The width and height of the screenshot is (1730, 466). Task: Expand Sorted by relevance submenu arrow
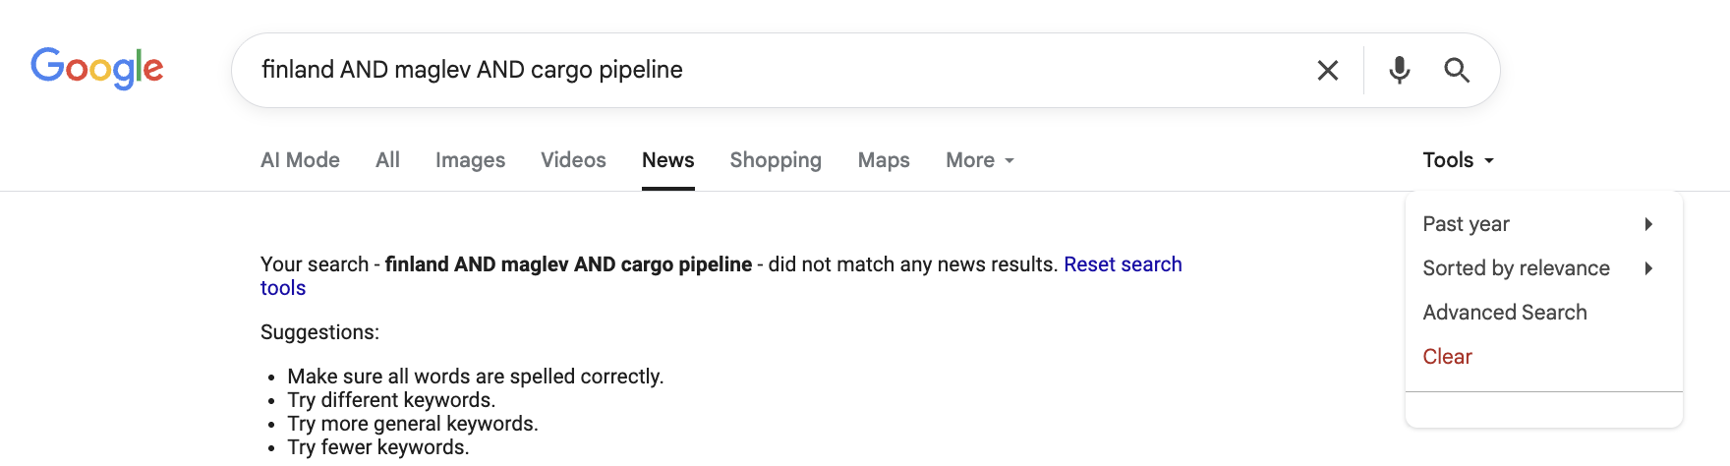[1648, 268]
